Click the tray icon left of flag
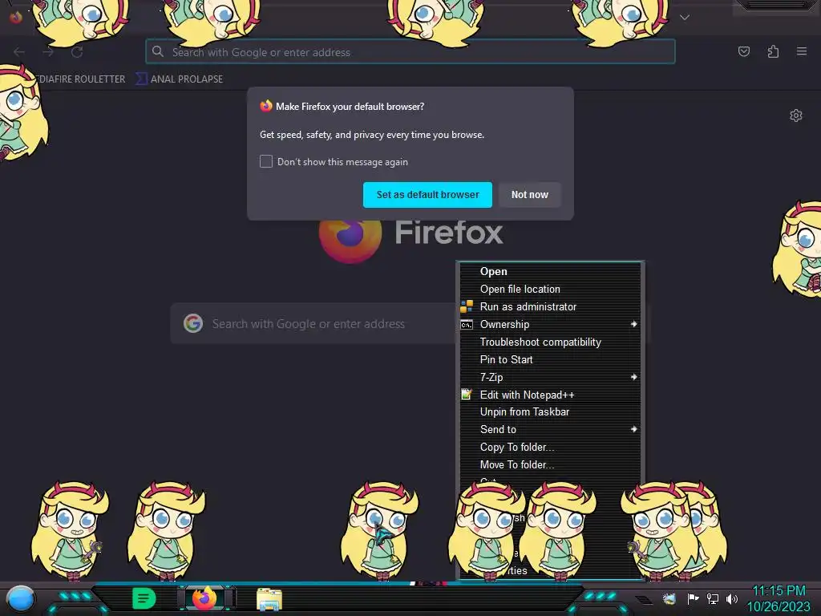The width and height of the screenshot is (821, 616). click(669, 598)
